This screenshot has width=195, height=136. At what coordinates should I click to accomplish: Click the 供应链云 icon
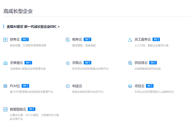pyautogui.click(x=130, y=63)
